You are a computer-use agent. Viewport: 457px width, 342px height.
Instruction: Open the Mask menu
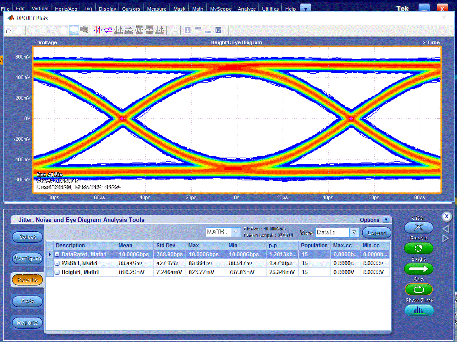[x=179, y=9]
